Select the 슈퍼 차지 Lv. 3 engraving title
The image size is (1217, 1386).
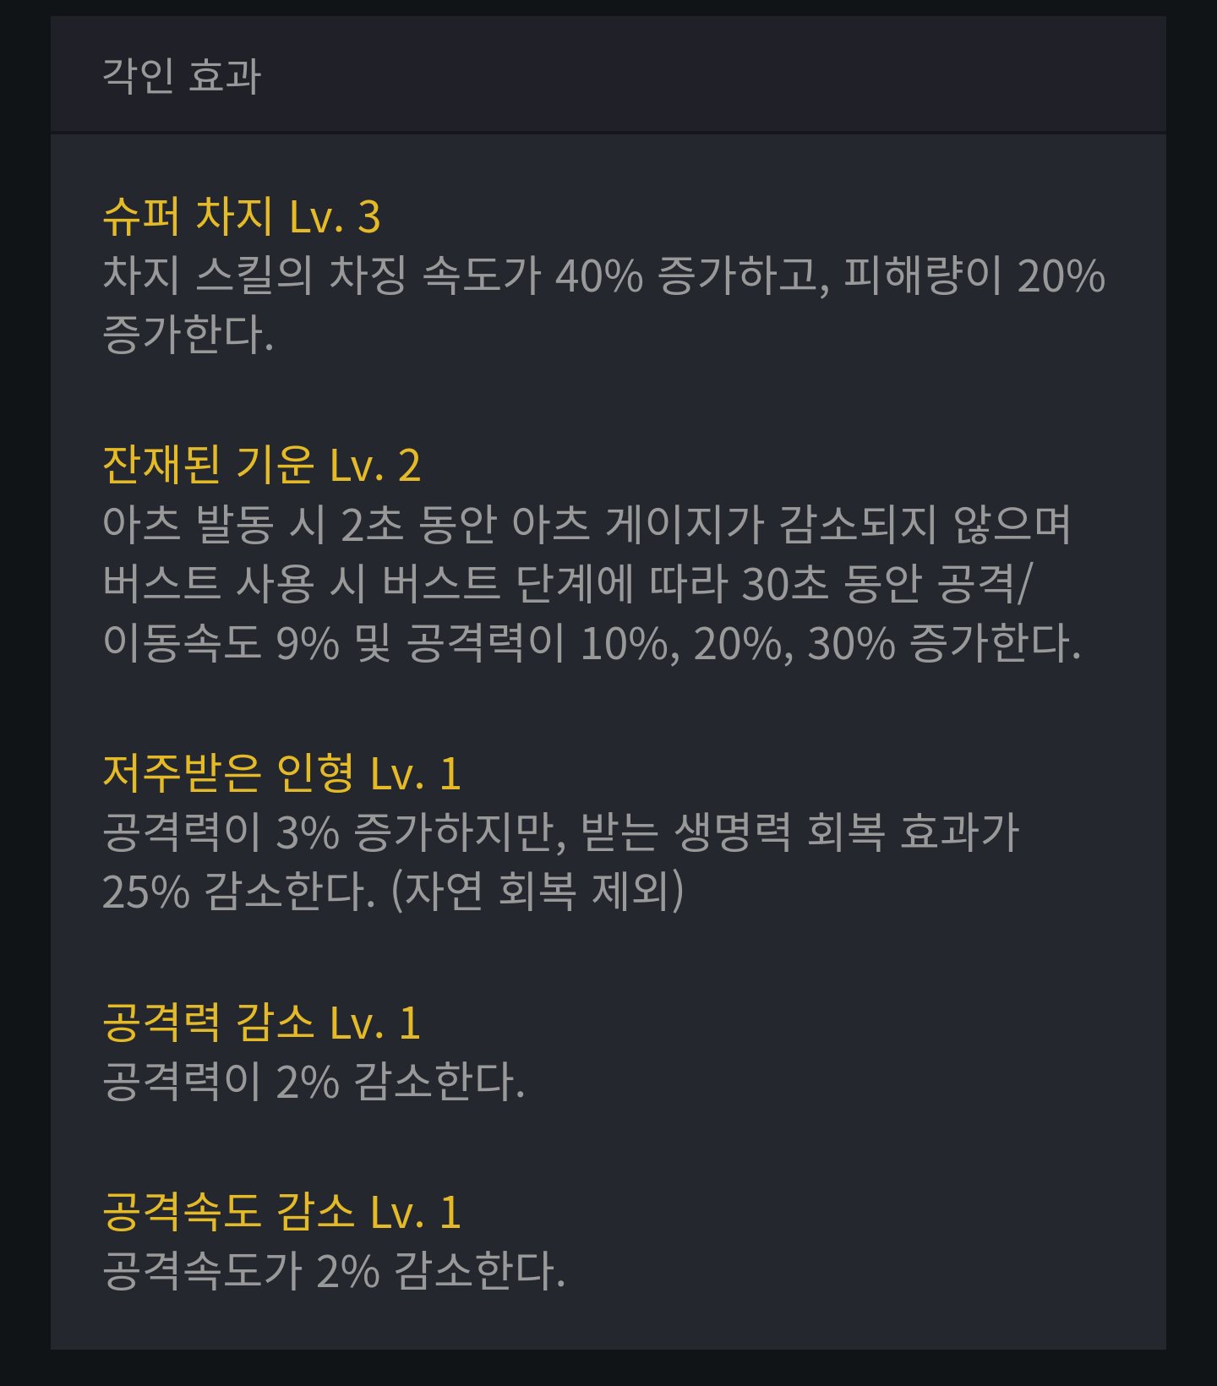pyautogui.click(x=241, y=216)
